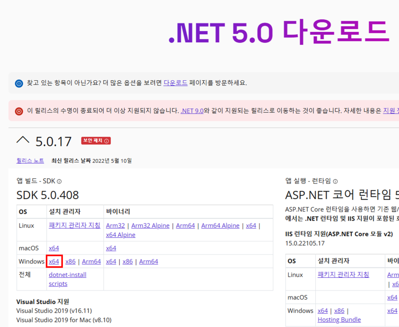The image size is (399, 327).
Task: Click info icon next to SDK app build heading
Action: pos(59,181)
